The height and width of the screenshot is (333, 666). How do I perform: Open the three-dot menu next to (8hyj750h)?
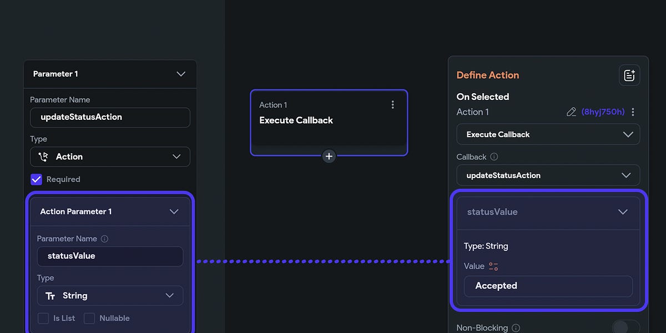click(633, 112)
